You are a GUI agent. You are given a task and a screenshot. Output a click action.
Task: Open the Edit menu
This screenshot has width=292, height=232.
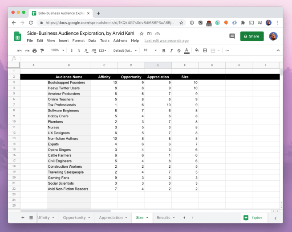pos(40,41)
